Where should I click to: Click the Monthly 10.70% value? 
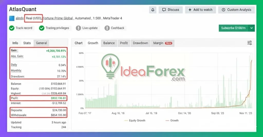(x=61, y=71)
